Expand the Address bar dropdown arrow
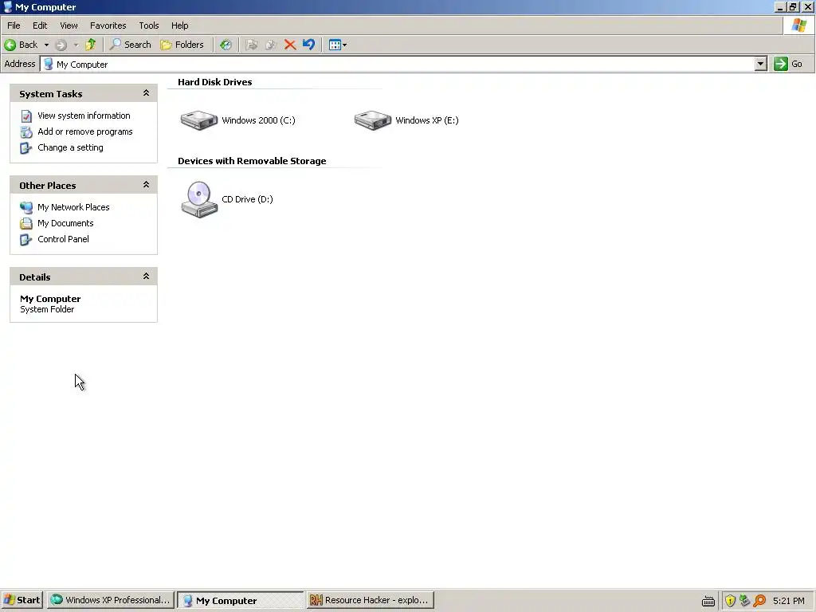 point(760,64)
